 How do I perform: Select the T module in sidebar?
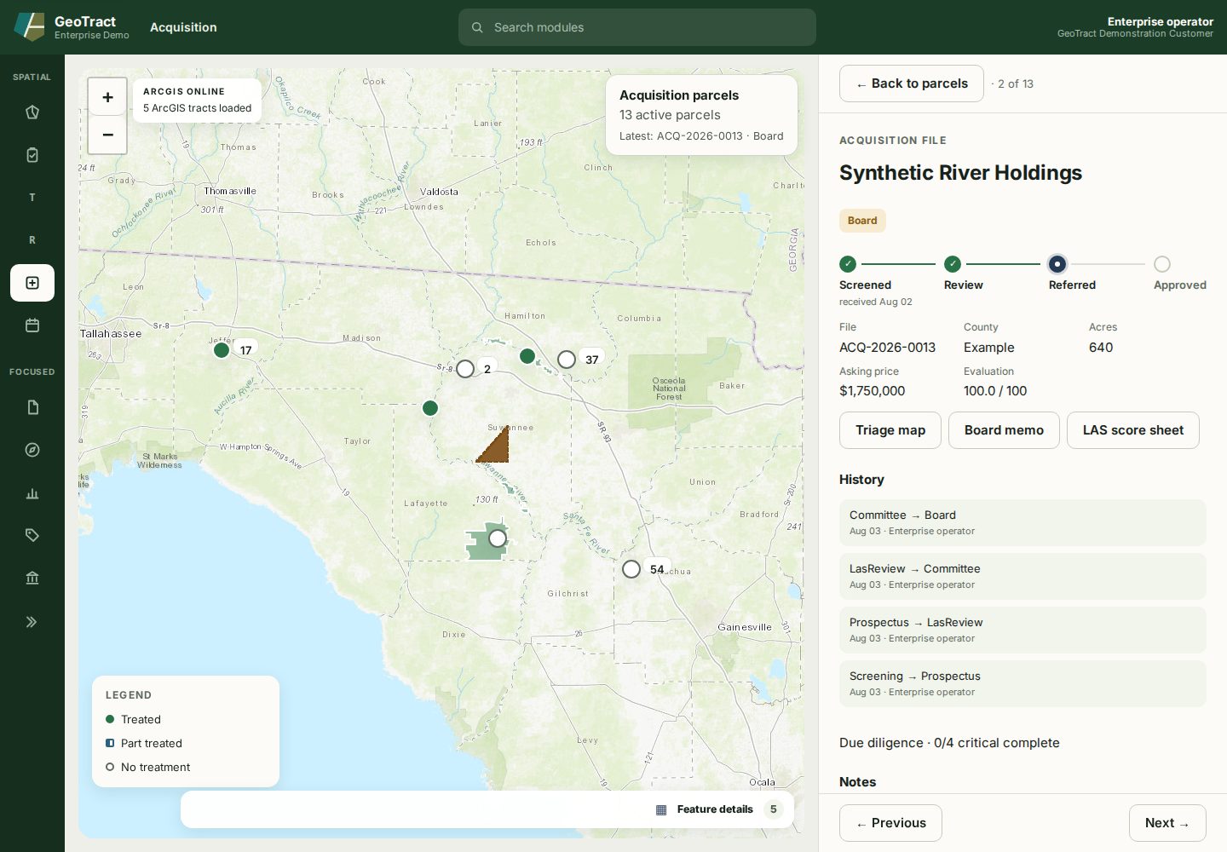32,198
